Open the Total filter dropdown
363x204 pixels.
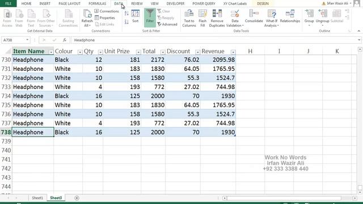[x=163, y=52]
